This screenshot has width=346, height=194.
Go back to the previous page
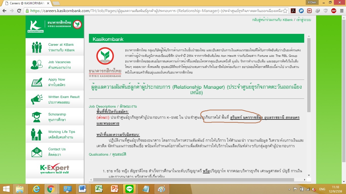(x=4, y=11)
